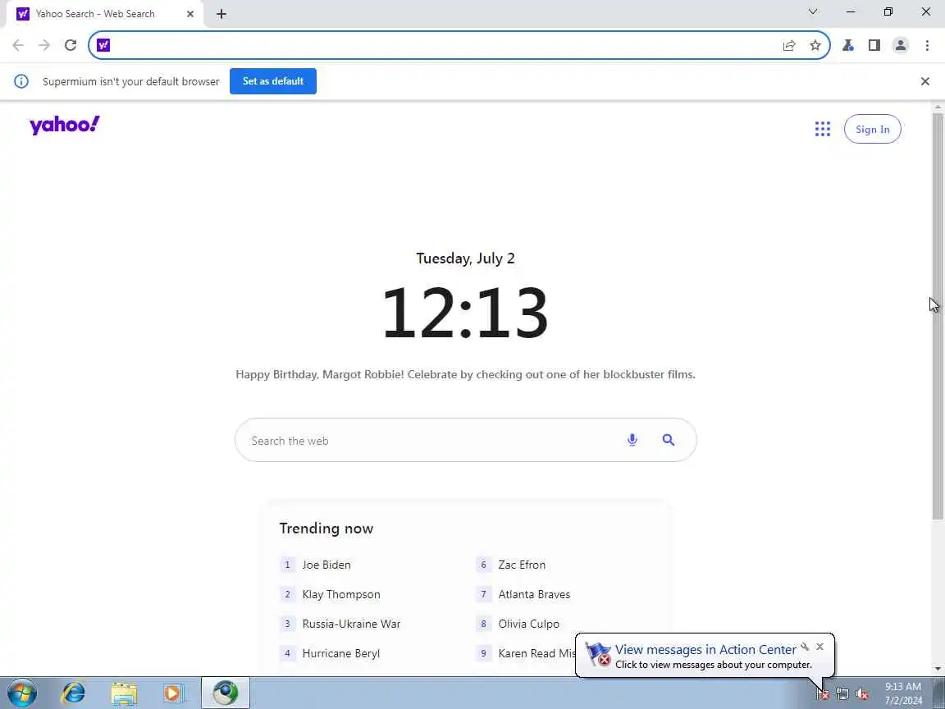The image size is (945, 709).
Task: Open trending topic Hurricane Beryl
Action: pos(341,653)
